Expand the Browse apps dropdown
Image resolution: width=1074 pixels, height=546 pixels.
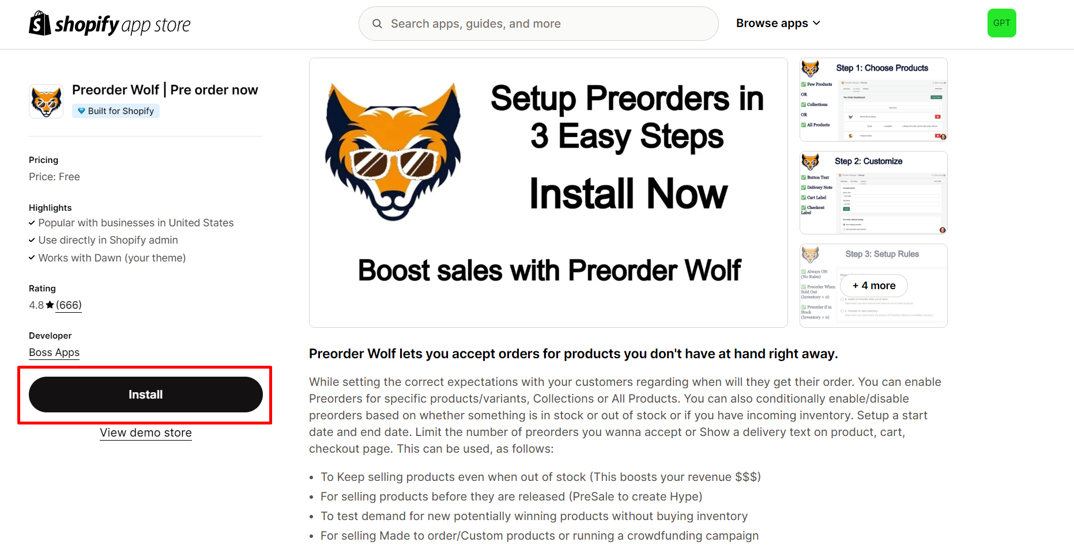pyautogui.click(x=772, y=23)
